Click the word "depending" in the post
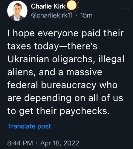Screen dimensions: 133x149 tap(48, 98)
